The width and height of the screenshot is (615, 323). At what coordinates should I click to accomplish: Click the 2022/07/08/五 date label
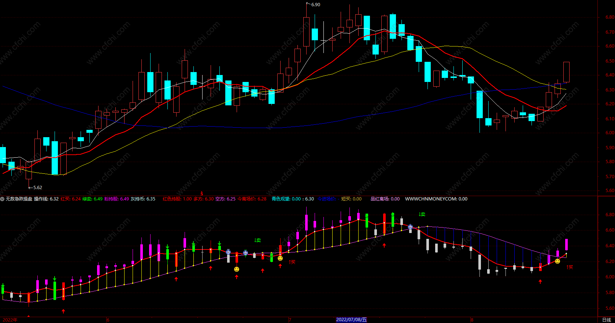click(351, 320)
